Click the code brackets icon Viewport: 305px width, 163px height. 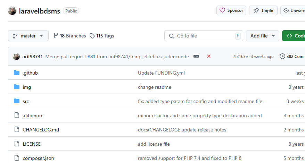click(289, 36)
